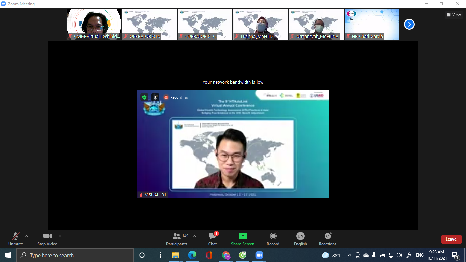Select Lusiana_MoH ID video thumbnail

tap(261, 24)
